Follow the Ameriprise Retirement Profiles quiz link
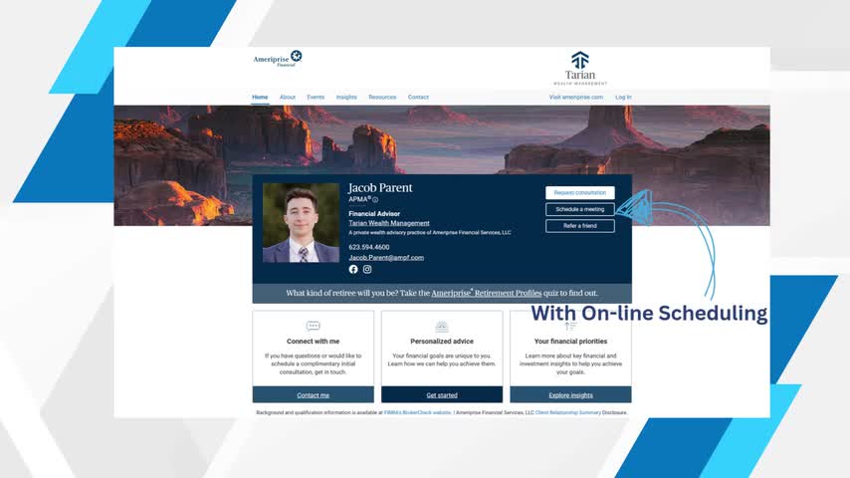Image resolution: width=850 pixels, height=478 pixels. coord(487,294)
